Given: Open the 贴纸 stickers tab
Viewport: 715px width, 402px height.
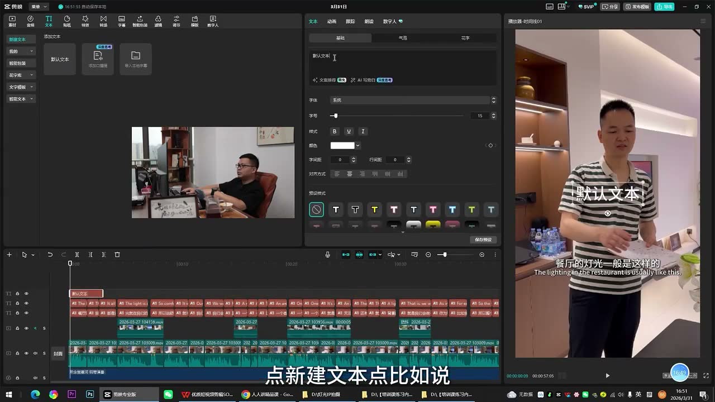Looking at the screenshot, I should (x=67, y=21).
